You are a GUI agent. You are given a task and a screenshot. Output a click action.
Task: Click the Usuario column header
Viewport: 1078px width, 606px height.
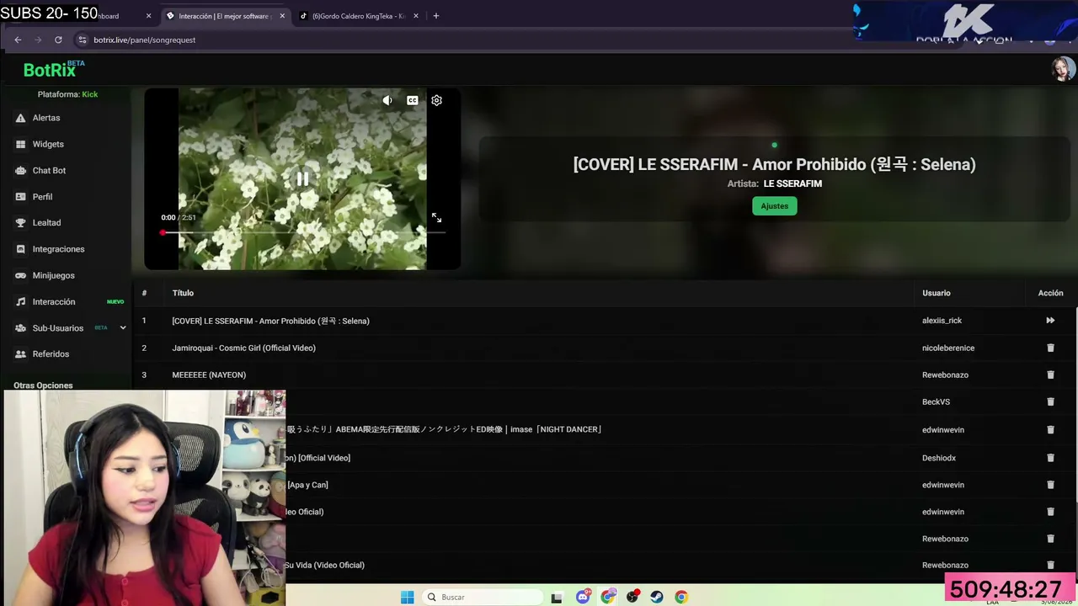[x=936, y=293]
